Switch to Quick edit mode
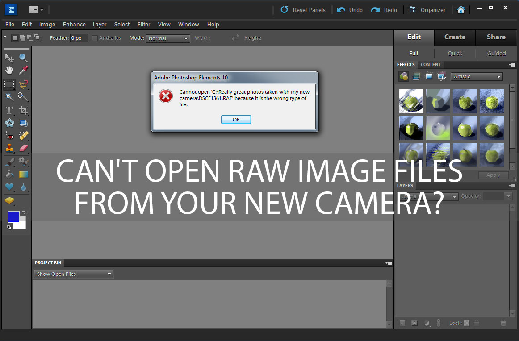Image resolution: width=519 pixels, height=341 pixels. (455, 53)
